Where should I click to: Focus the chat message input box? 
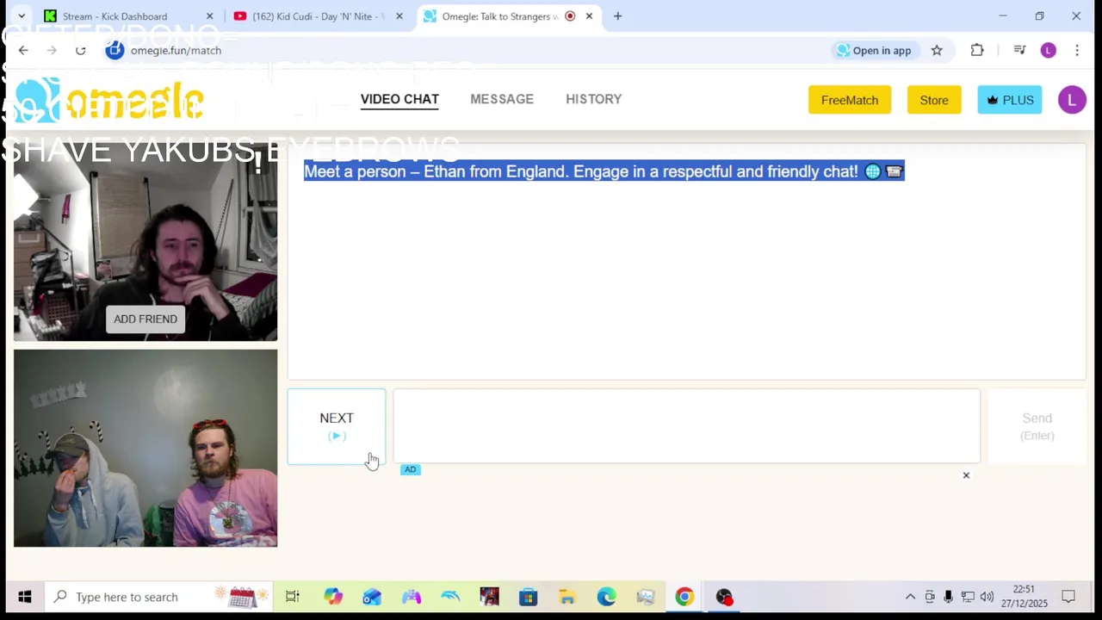(686, 426)
